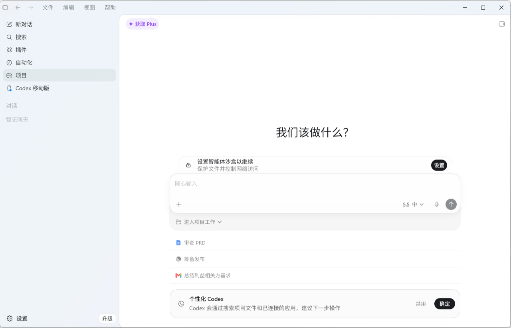This screenshot has width=511, height=328.
Task: Open Codex 移动版 entry
Action: [59, 88]
